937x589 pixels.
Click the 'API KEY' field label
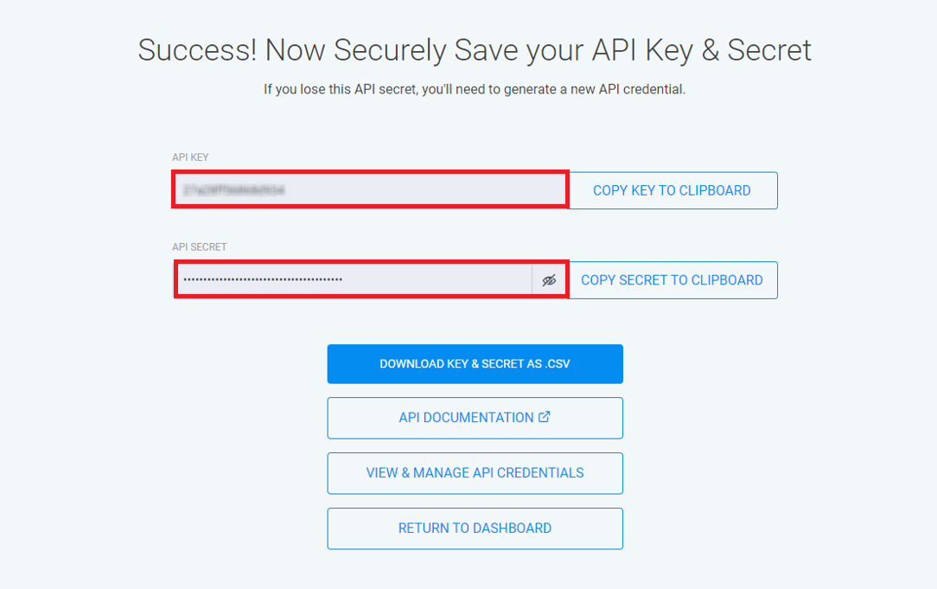(190, 157)
